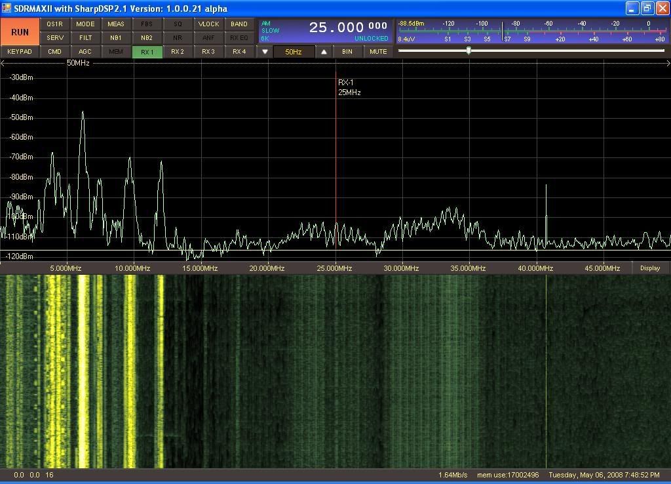
Task: Click the Display button on frequency axis
Action: coord(650,268)
